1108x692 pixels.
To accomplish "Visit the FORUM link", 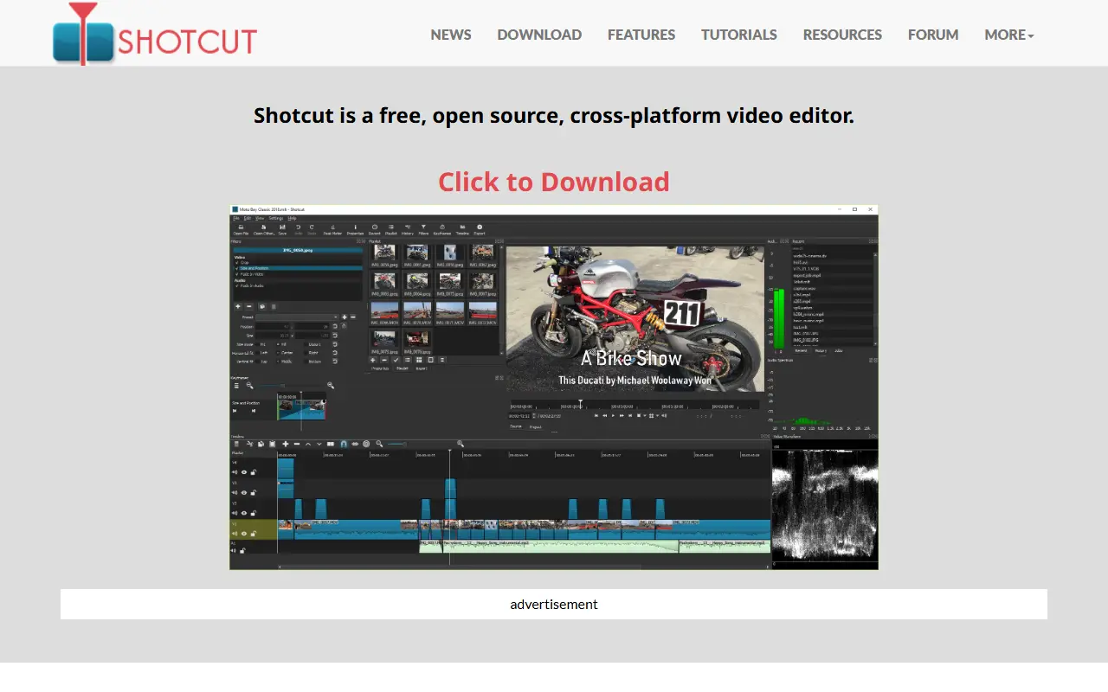I will pos(933,35).
